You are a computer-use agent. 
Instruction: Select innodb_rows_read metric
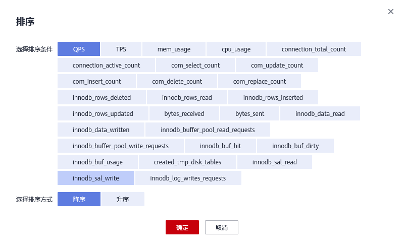(187, 97)
